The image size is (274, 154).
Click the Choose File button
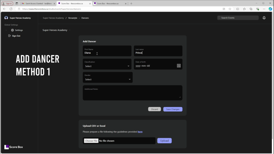point(91,141)
